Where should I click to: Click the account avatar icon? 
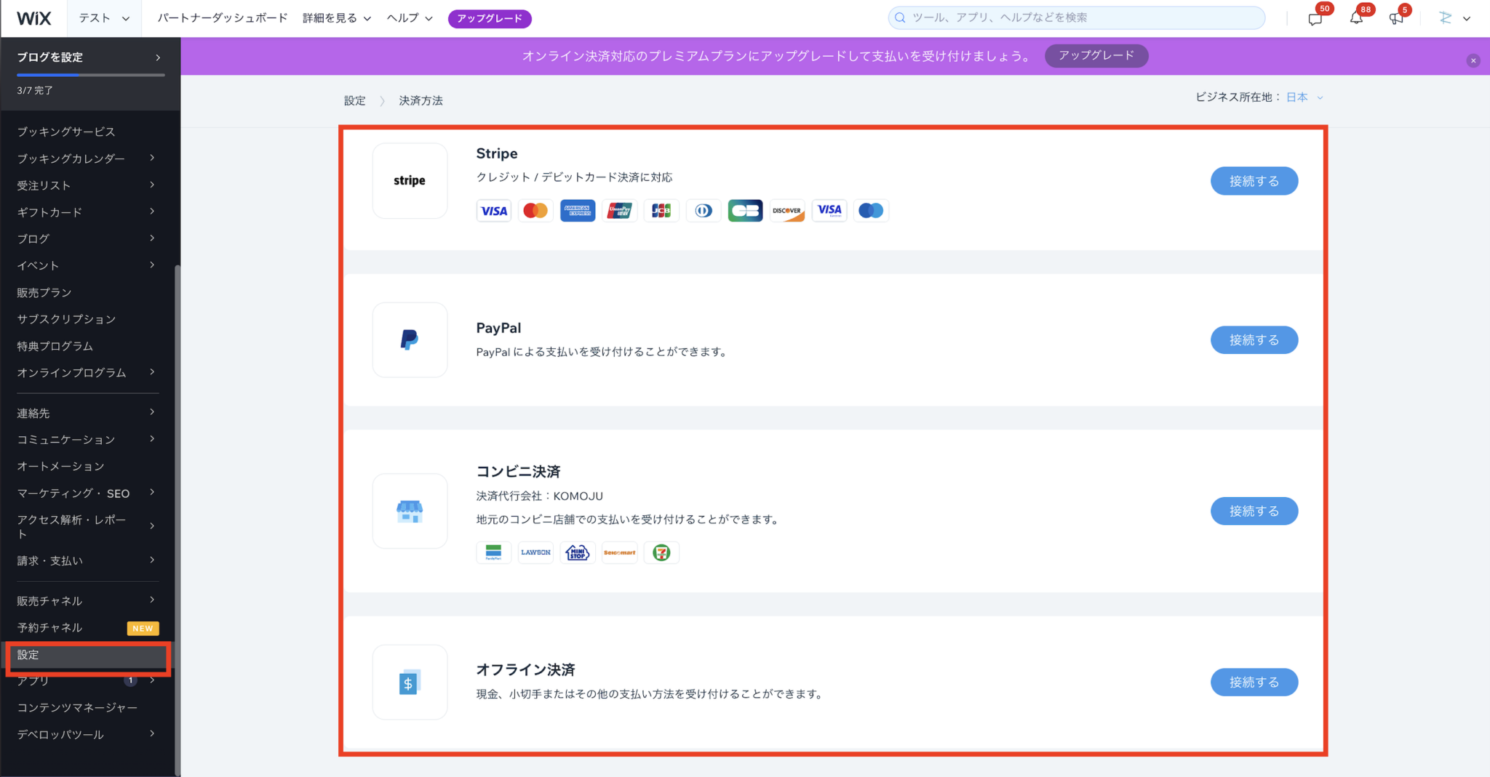point(1444,17)
